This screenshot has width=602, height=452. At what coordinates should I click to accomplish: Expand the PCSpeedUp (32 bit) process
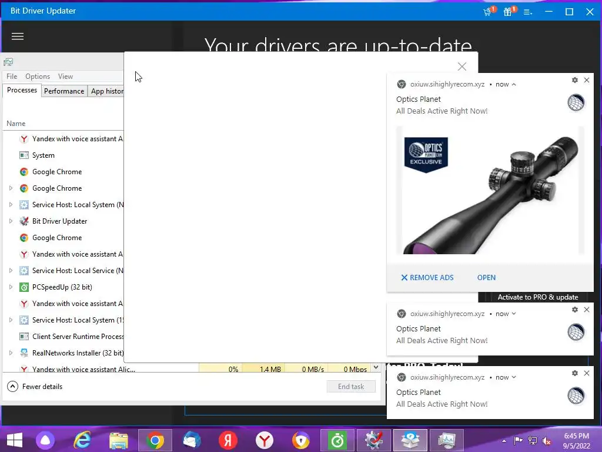(11, 287)
